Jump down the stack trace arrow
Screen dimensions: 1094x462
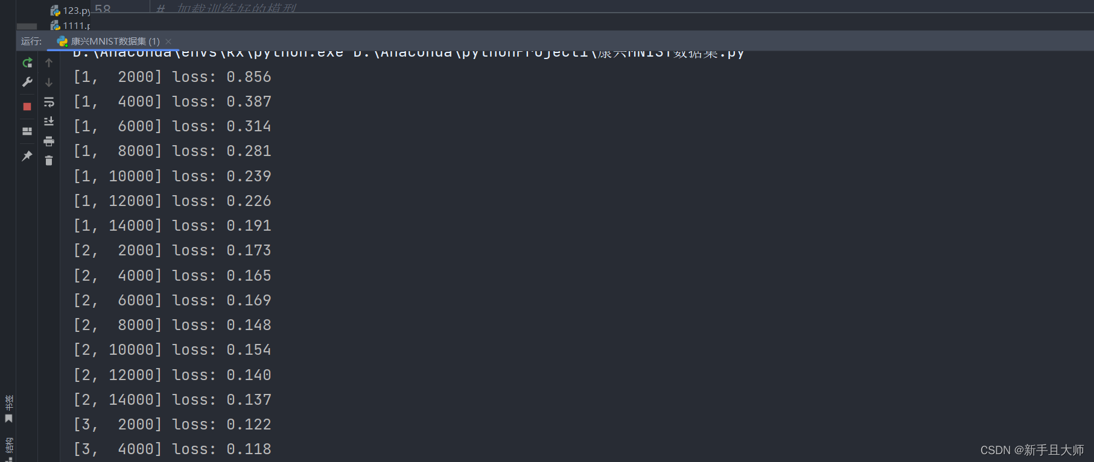[49, 83]
